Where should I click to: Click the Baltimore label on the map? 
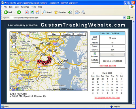click(x=54, y=39)
